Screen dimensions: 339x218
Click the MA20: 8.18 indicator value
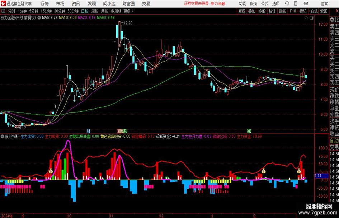(x=87, y=18)
